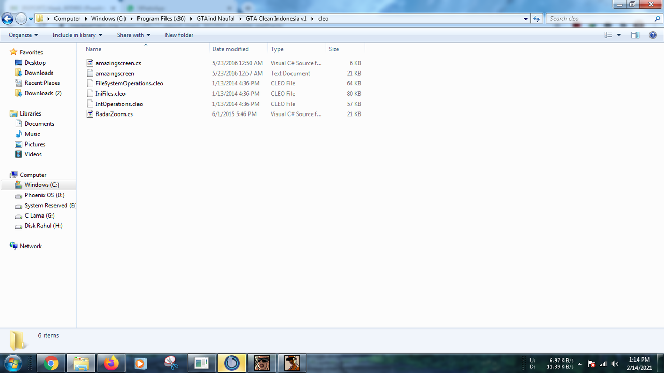The width and height of the screenshot is (664, 373).
Task: Click the Forward navigation arrow
Action: coord(21,19)
